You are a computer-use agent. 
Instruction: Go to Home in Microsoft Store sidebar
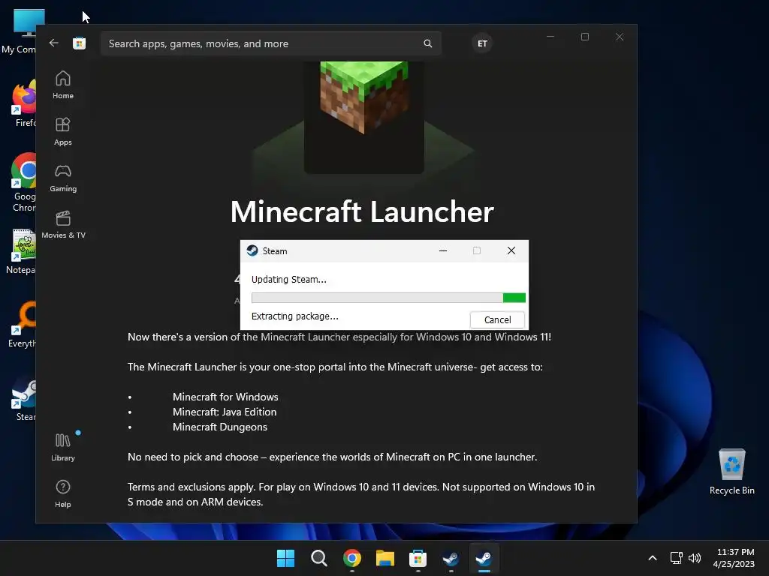pos(63,85)
